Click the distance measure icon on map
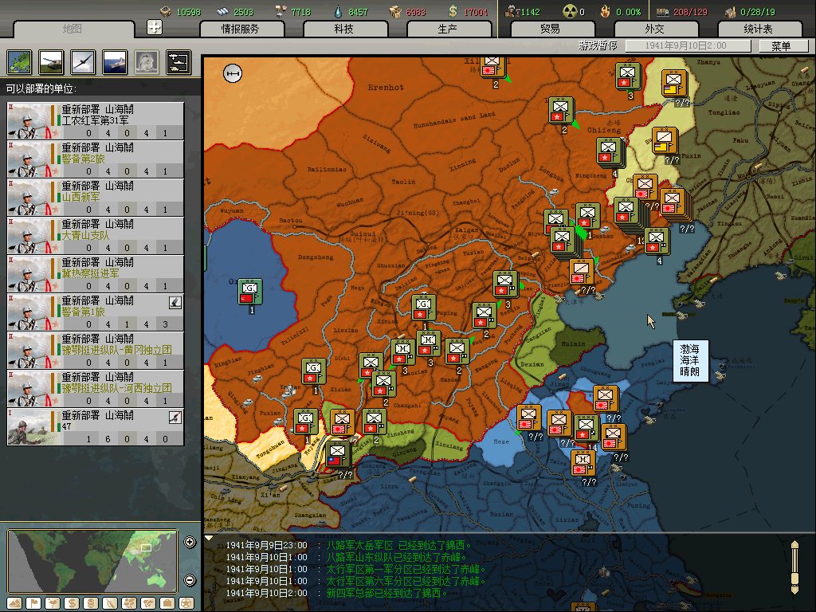This screenshot has width=816, height=612. [x=233, y=73]
